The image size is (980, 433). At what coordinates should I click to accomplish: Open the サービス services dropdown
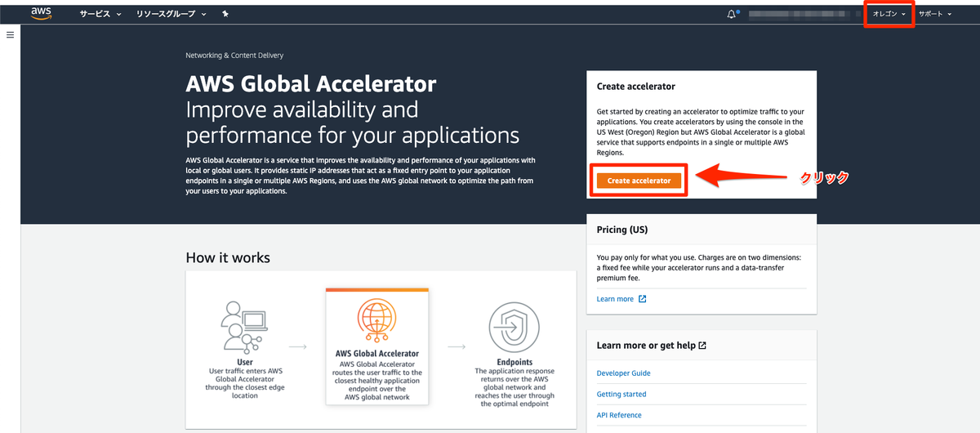[x=100, y=14]
